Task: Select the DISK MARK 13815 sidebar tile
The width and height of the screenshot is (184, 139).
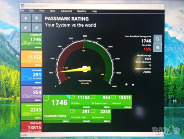Action: click(31, 127)
